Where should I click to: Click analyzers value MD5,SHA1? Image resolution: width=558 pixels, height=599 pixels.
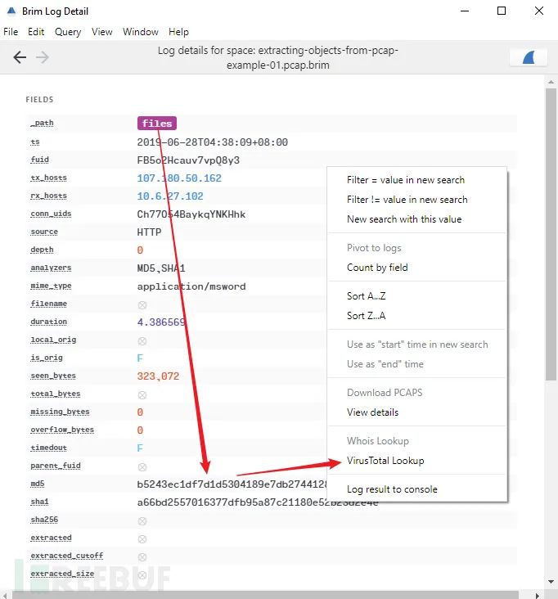tap(161, 268)
